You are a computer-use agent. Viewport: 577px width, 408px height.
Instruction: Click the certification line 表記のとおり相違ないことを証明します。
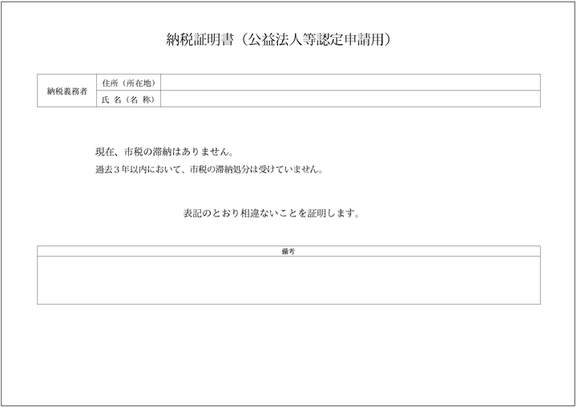[x=271, y=214]
